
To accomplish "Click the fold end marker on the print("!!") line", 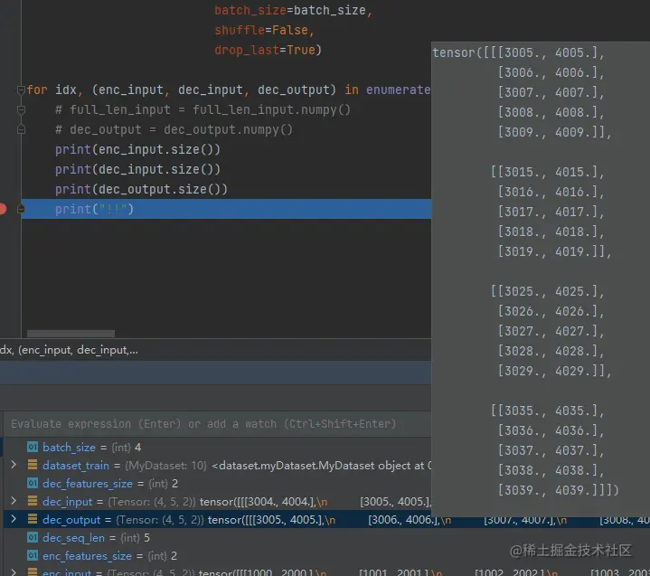I will click(21, 209).
